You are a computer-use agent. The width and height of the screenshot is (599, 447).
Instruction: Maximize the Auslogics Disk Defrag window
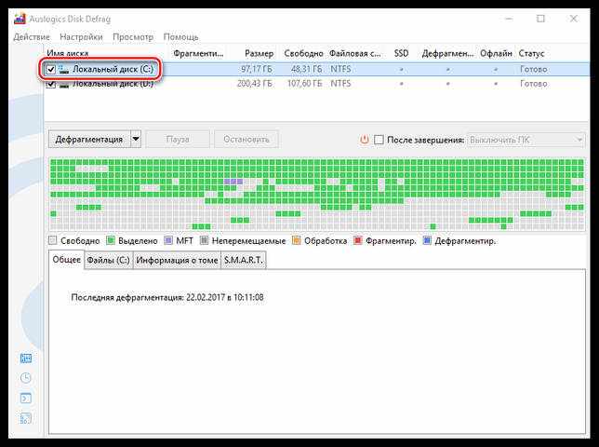click(540, 19)
